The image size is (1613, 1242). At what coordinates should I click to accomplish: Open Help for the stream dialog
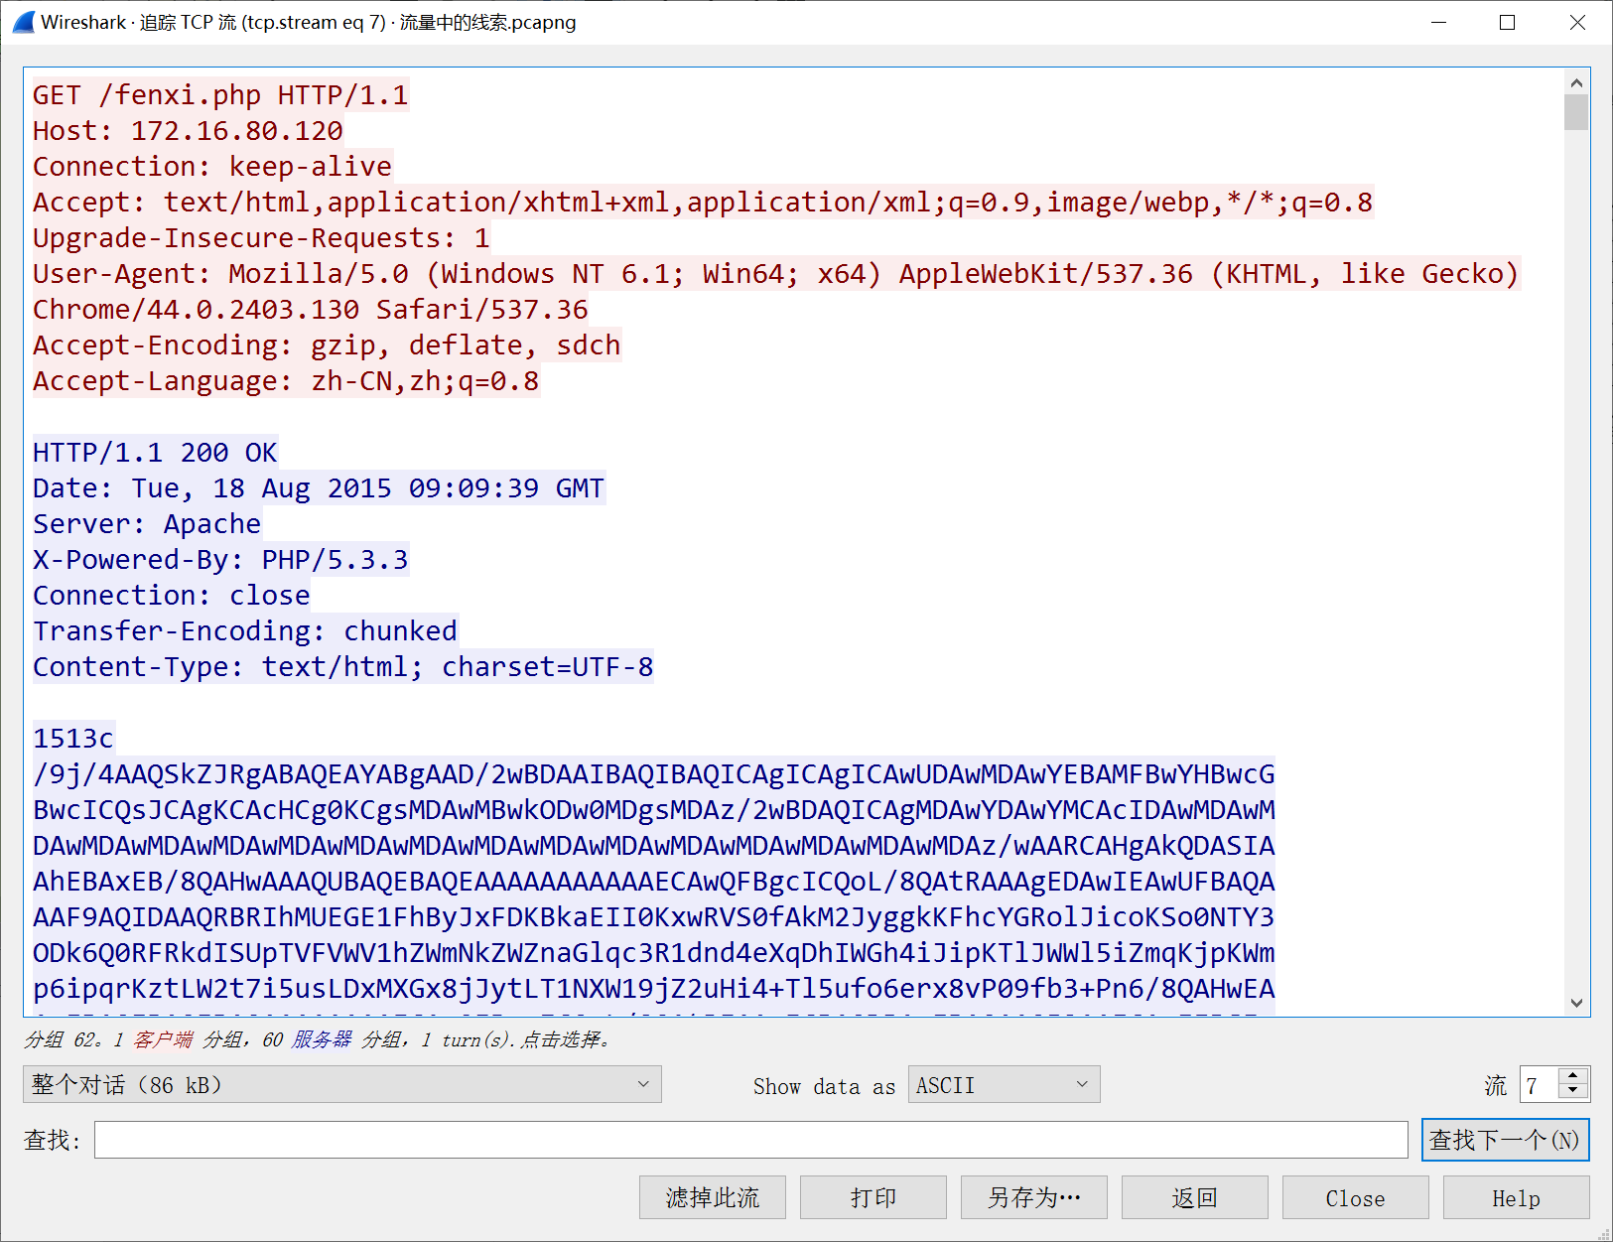click(1517, 1198)
